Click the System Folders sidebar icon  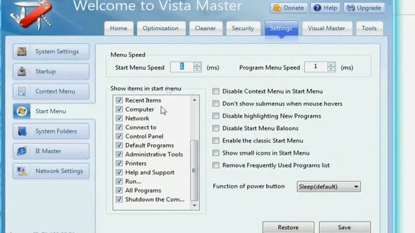coord(22,131)
